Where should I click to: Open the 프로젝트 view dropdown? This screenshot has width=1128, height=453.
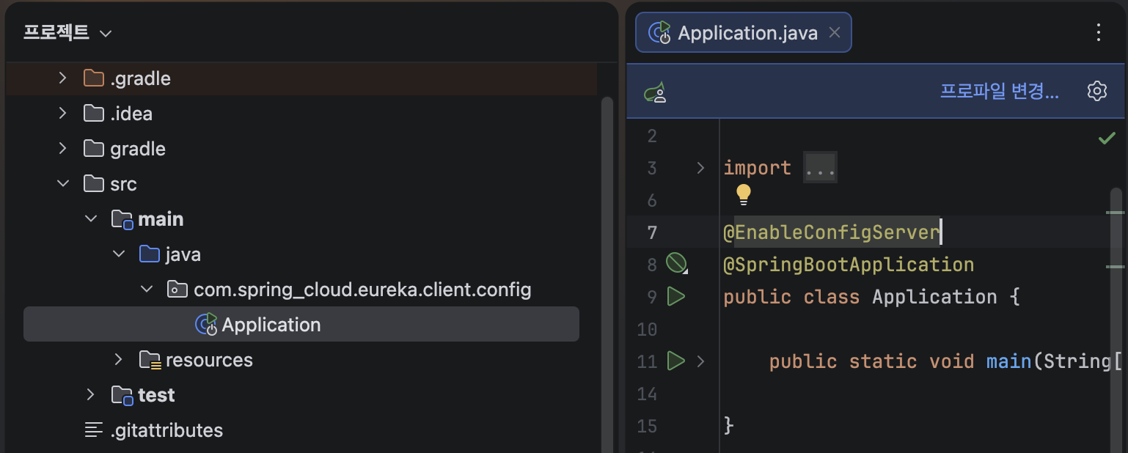[105, 34]
